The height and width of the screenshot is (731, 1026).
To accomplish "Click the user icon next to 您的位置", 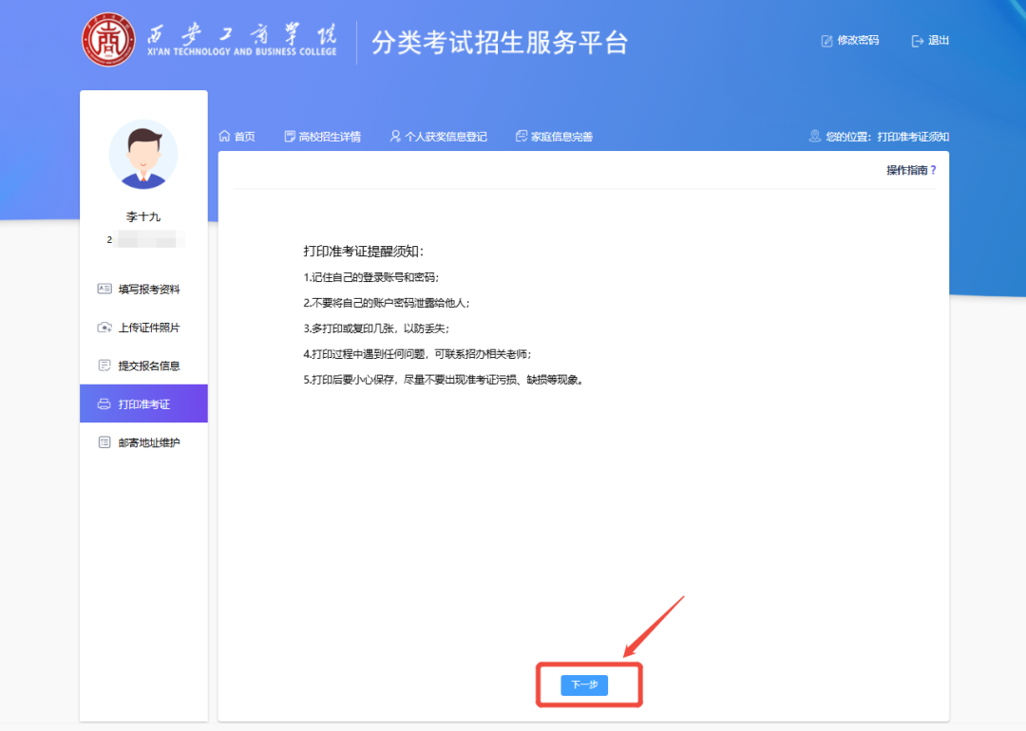I will [814, 136].
